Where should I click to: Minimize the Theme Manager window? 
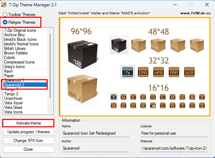(175, 5)
